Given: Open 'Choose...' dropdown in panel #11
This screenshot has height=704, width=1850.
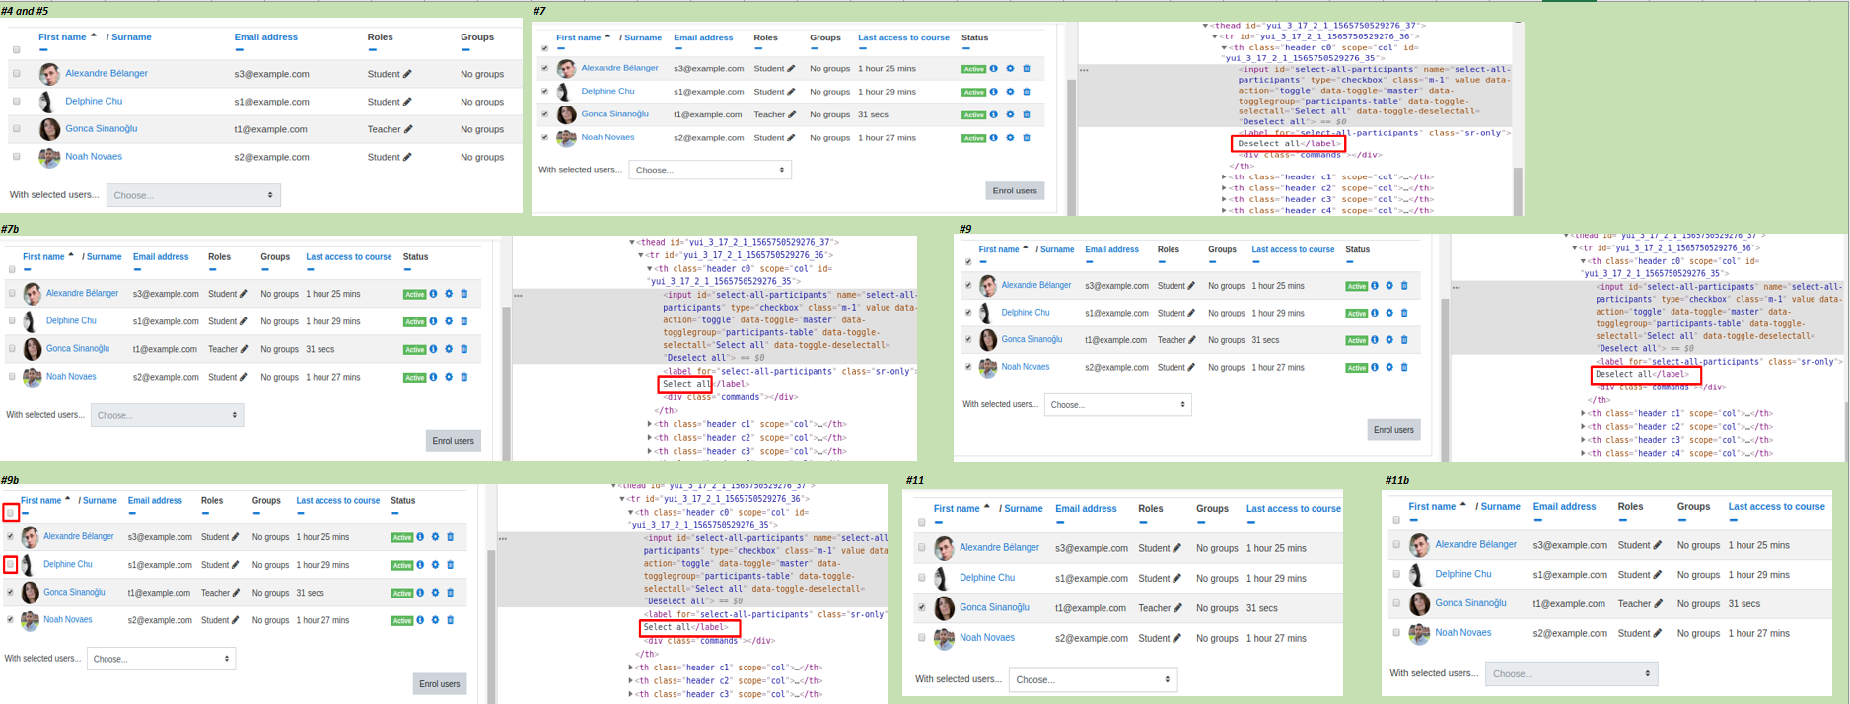Looking at the screenshot, I should point(1093,679).
